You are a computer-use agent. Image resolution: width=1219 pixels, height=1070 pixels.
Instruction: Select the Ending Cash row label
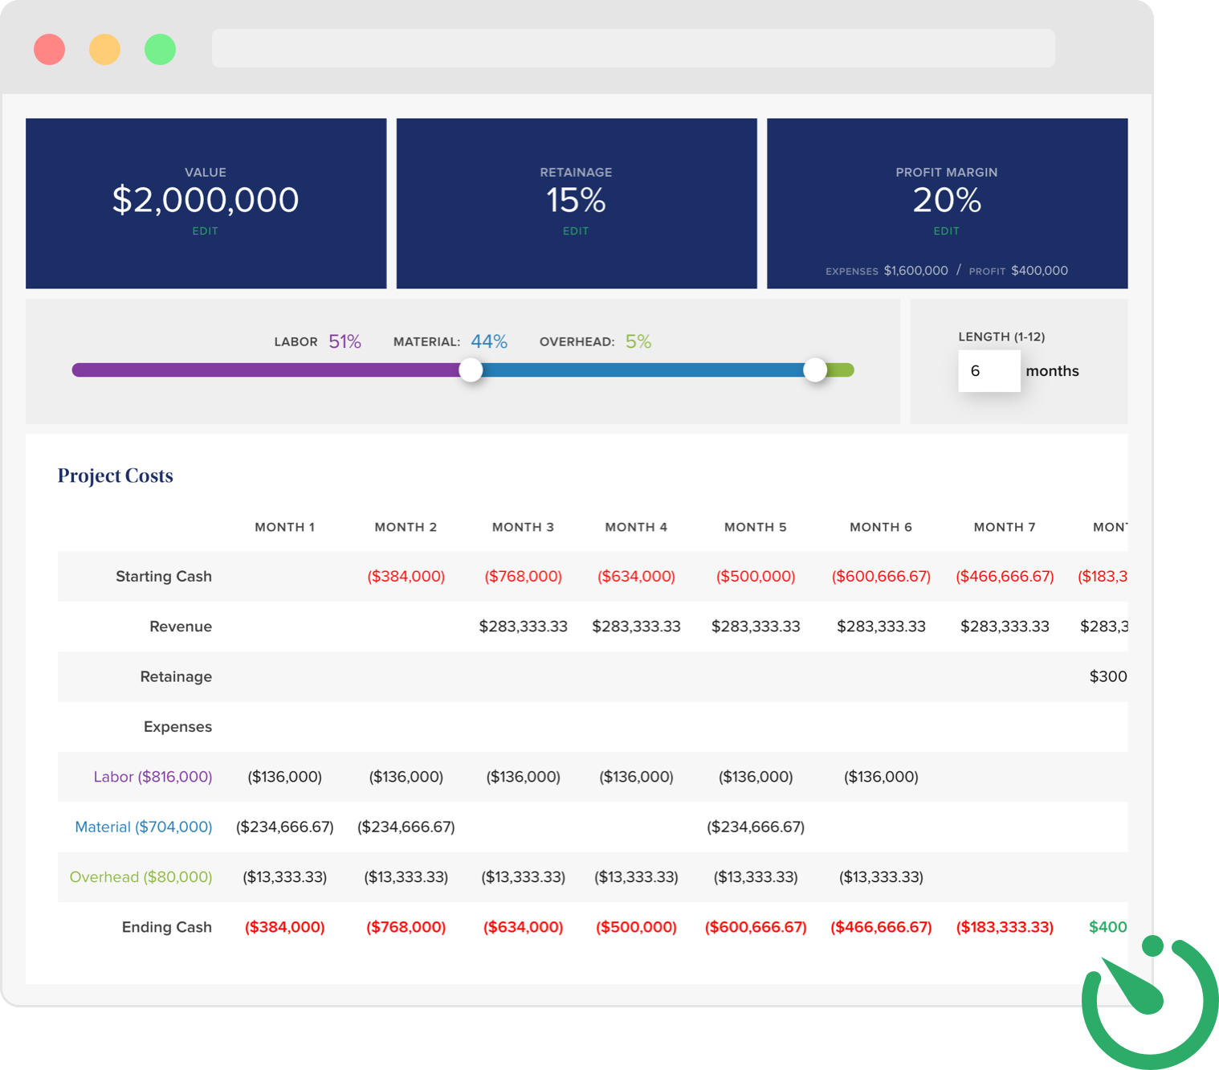tap(166, 927)
